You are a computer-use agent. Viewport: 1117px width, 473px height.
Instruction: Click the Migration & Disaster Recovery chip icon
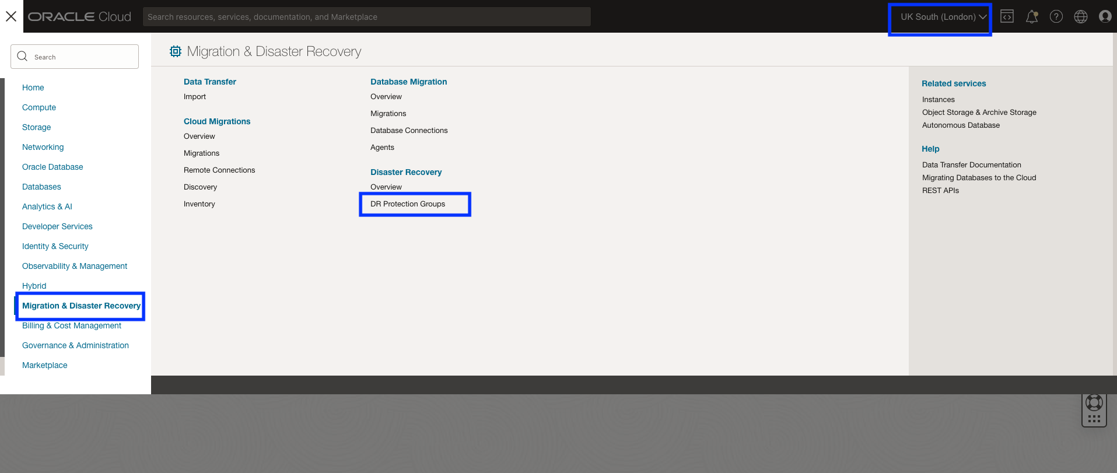[x=176, y=51]
